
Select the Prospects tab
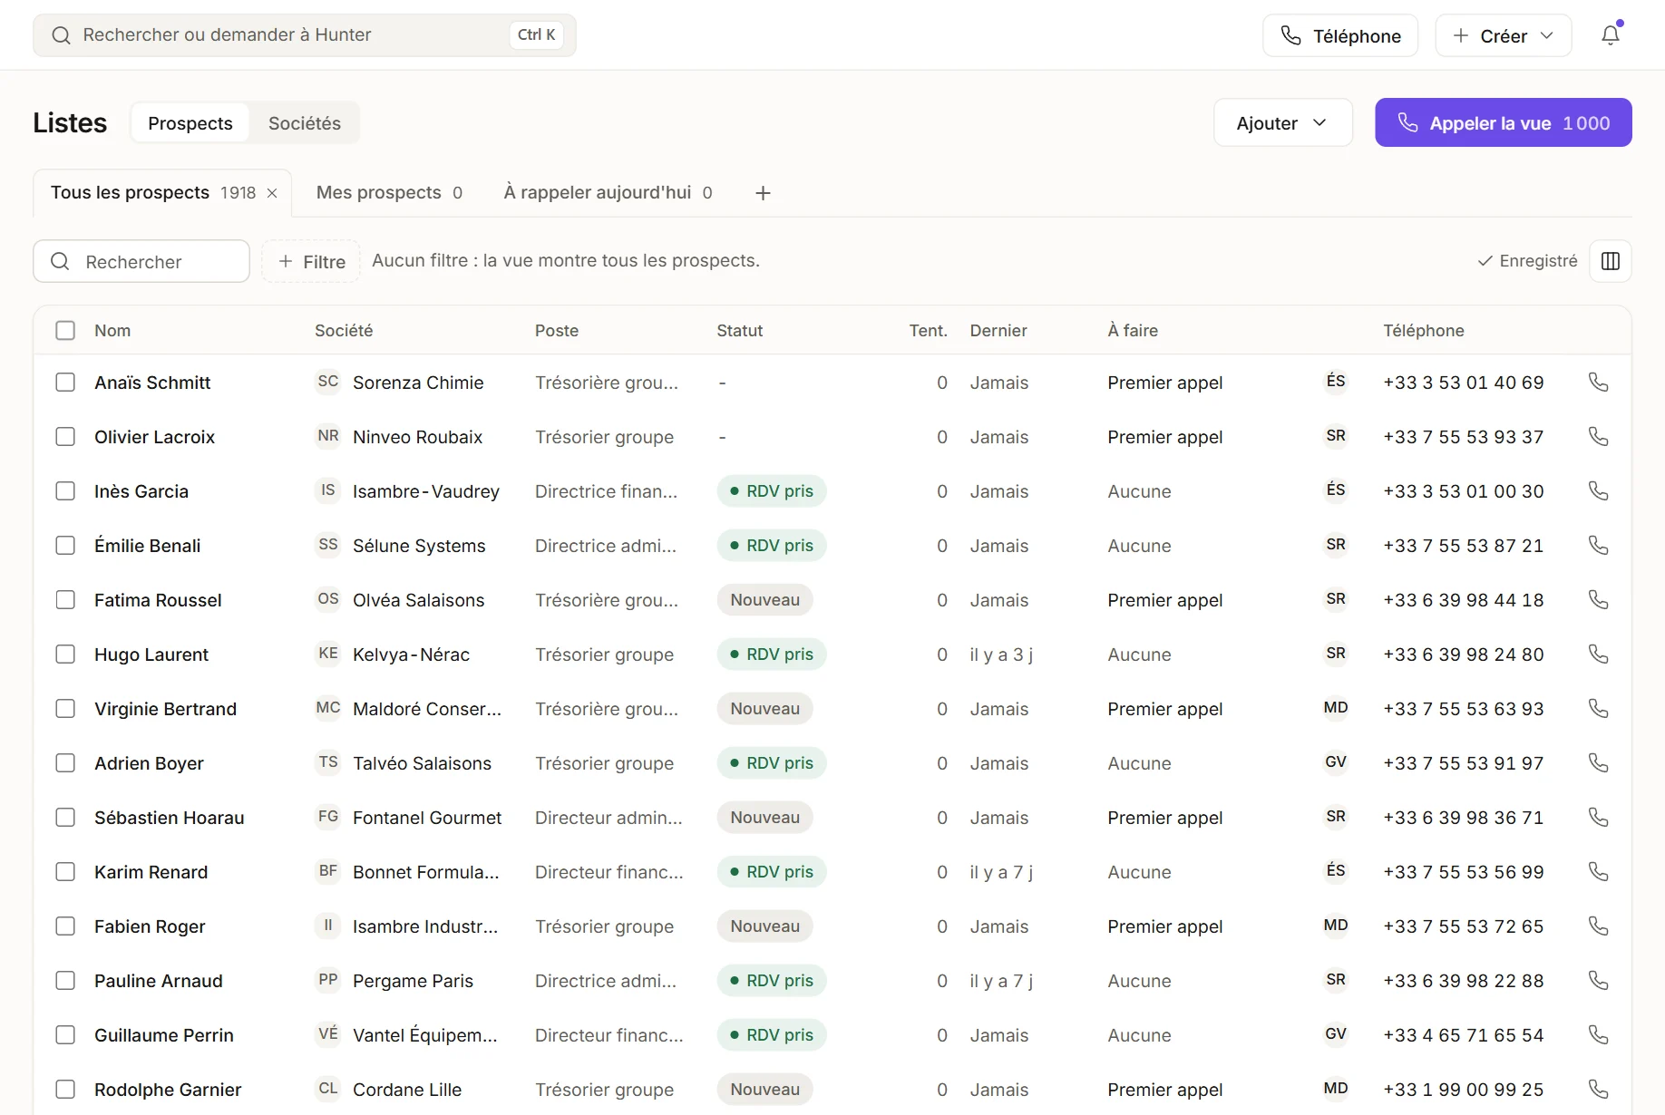click(x=190, y=122)
